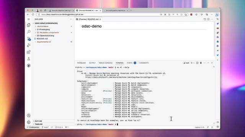This screenshot has width=245, height=137.
Task: Click the Twitter icon in Edge sidebar
Action: (218, 55)
